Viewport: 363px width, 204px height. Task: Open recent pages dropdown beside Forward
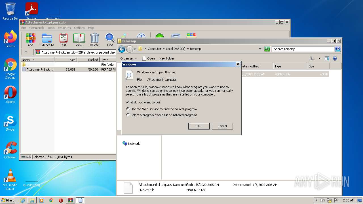point(135,49)
